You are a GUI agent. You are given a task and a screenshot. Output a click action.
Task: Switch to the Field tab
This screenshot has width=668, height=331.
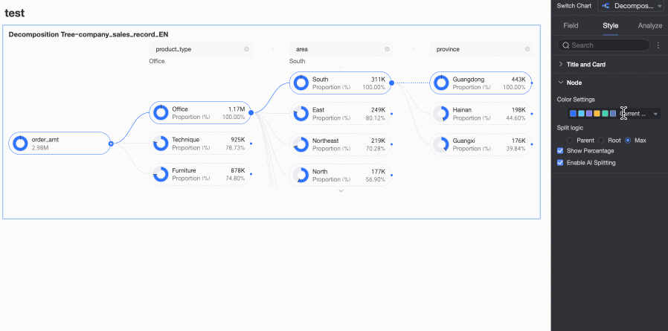(571, 25)
